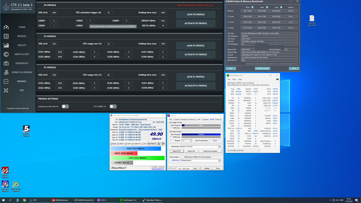Screen dimensions: 361x203
Task: Click the taskbar search icon
Action: pos(10,200)
